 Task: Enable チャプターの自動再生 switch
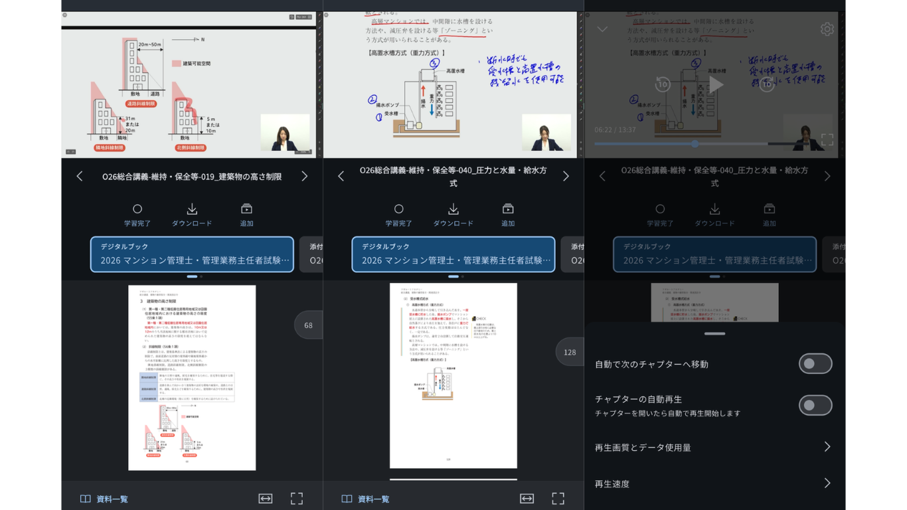click(815, 405)
